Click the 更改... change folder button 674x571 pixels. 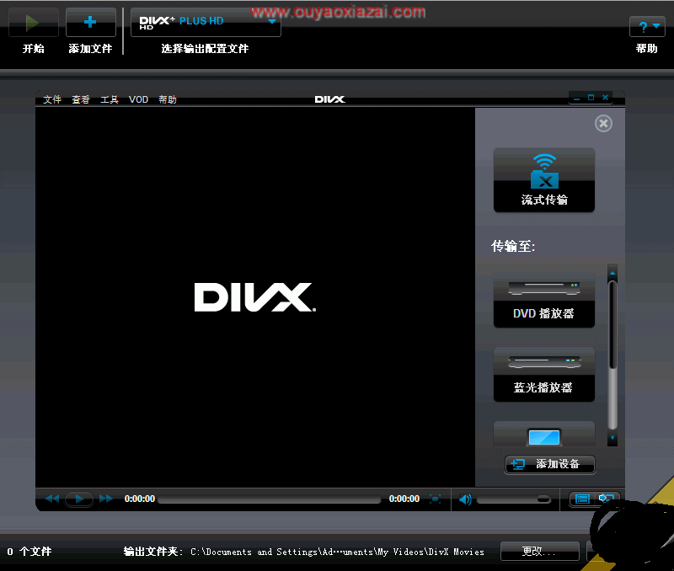point(539,552)
